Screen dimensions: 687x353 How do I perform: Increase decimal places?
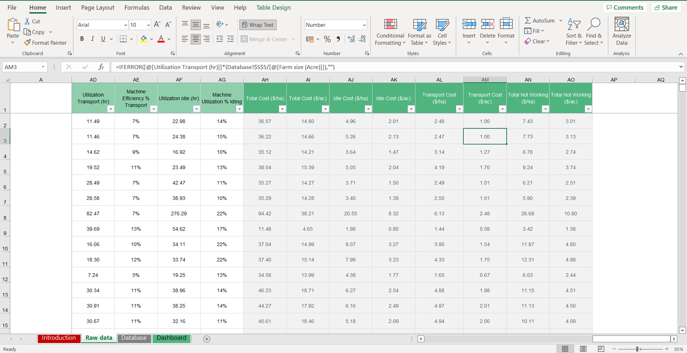[x=351, y=39]
